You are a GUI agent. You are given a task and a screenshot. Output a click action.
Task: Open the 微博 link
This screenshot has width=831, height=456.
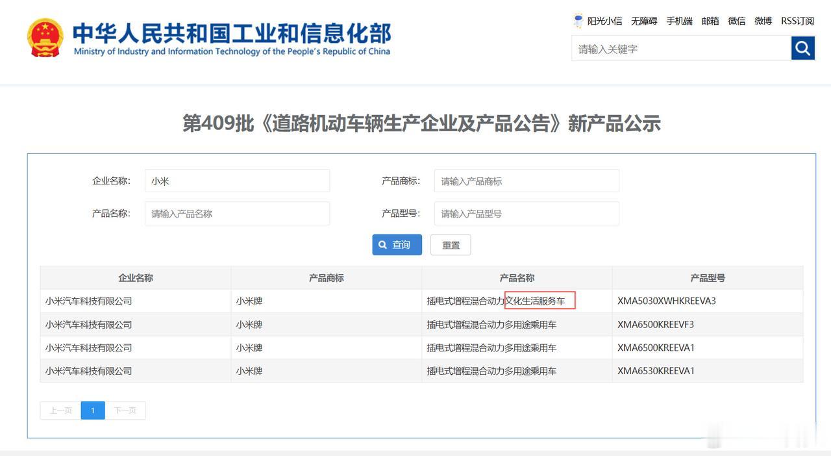click(x=763, y=21)
